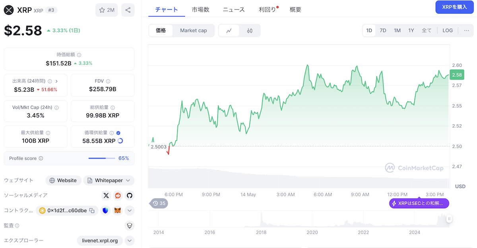477x248 pixels.
Task: Set chart range to 1D
Action: [x=369, y=31]
